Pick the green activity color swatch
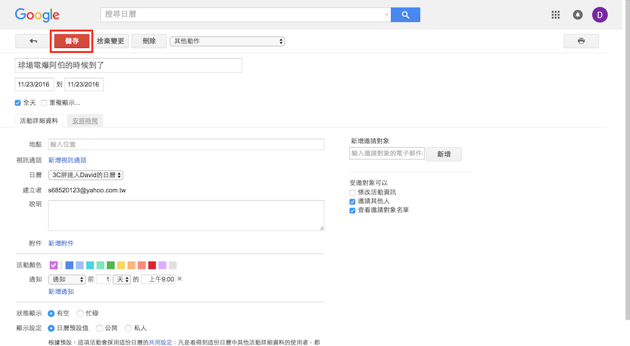Screen dimensions: 630x346 click(x=111, y=265)
